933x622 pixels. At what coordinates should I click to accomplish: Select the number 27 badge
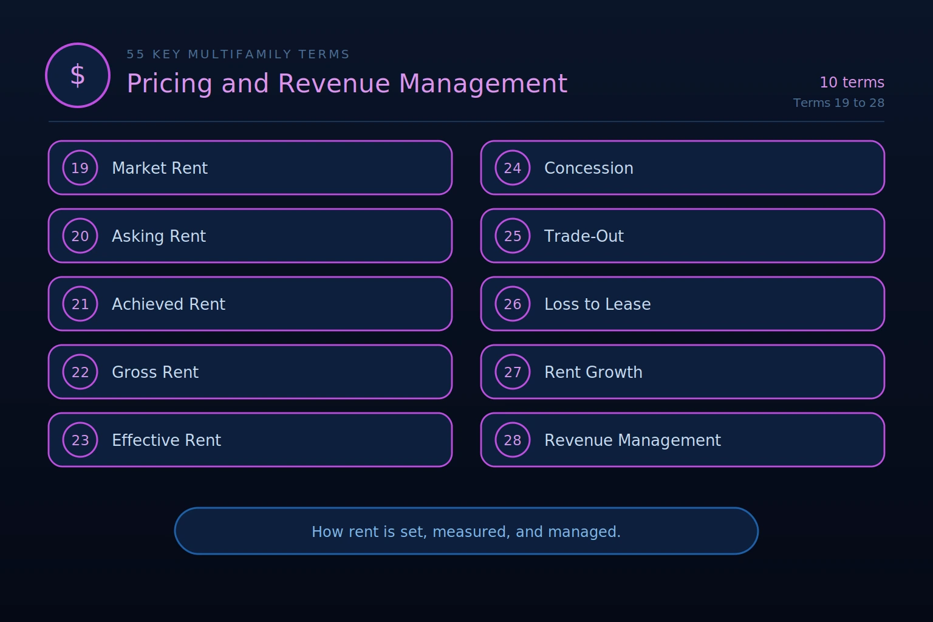513,372
